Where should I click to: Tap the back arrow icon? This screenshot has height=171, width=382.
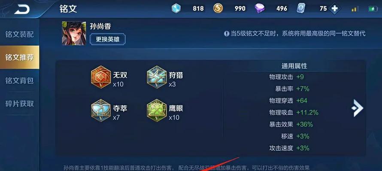point(22,9)
